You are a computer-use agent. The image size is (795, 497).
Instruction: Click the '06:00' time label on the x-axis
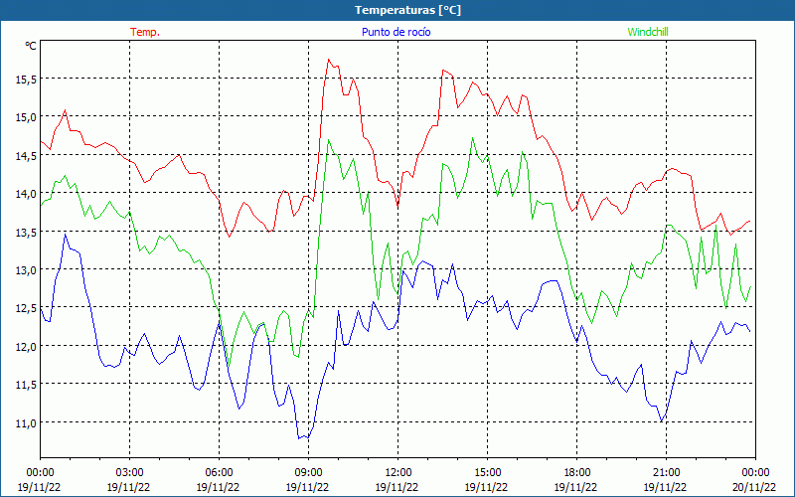(219, 473)
